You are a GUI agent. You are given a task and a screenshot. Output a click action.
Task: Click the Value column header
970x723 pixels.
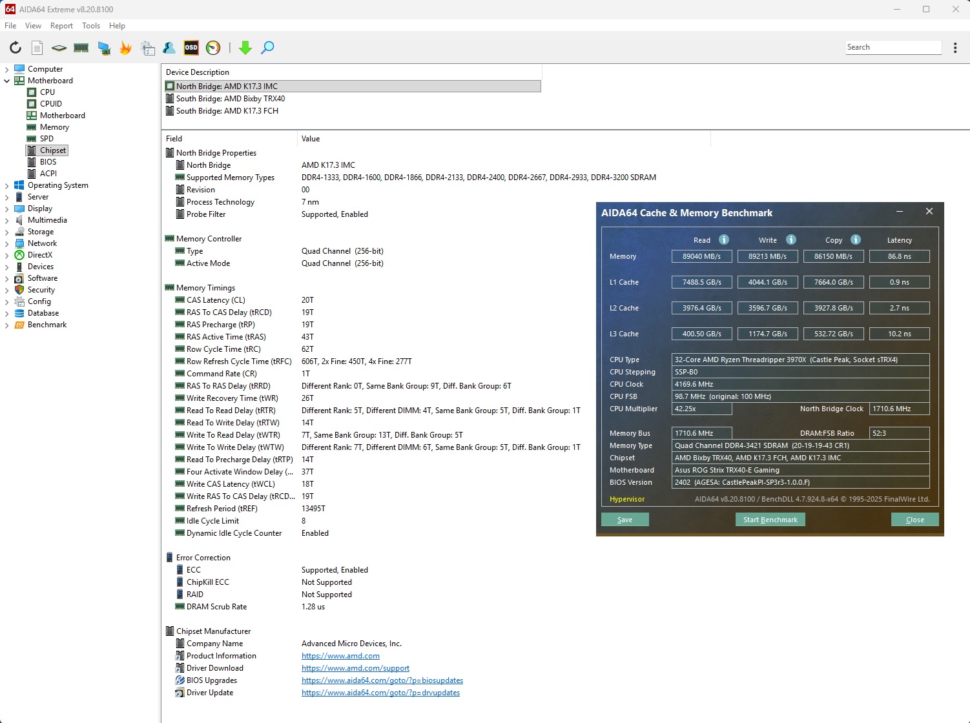click(x=504, y=139)
